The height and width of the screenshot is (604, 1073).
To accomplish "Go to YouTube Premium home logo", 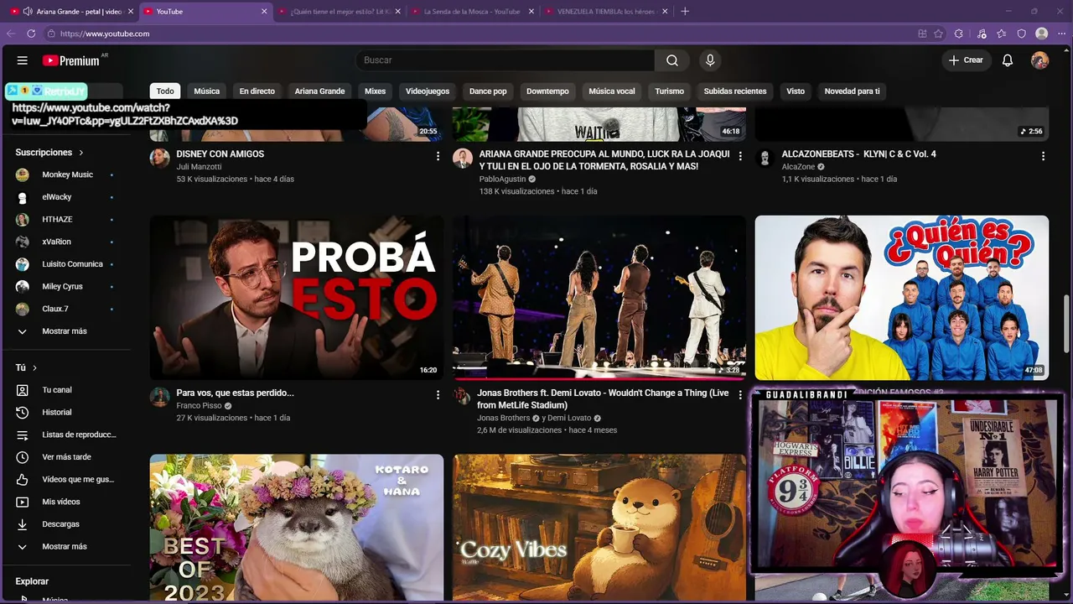I will [70, 60].
